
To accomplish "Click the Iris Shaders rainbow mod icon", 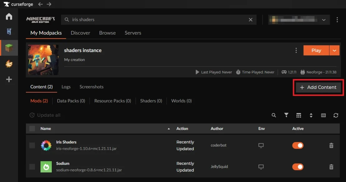I will (x=46, y=145).
